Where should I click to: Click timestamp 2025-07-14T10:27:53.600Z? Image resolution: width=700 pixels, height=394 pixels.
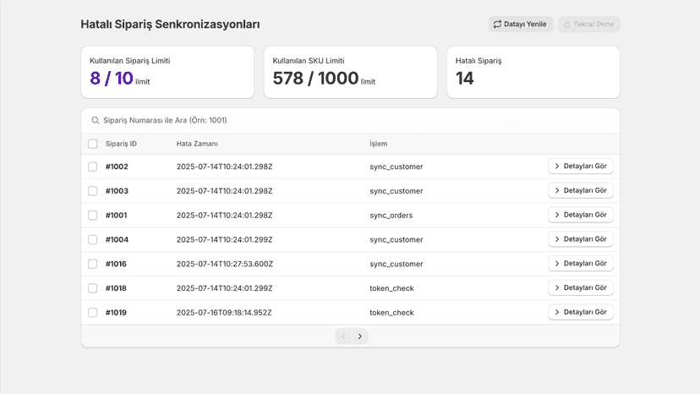[225, 264]
